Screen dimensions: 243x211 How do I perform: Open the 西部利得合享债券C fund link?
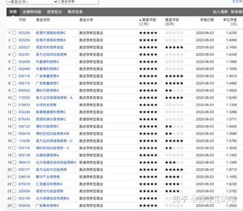point(51,119)
